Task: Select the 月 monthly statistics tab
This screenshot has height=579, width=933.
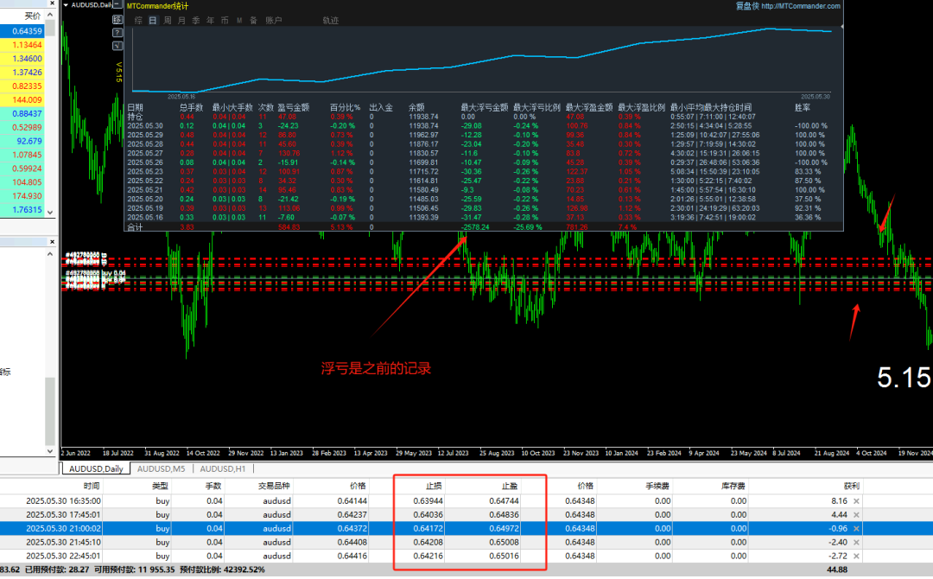Action: click(x=181, y=20)
